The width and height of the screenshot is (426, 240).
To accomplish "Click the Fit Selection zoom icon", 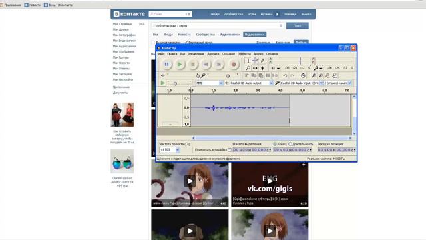I will pos(327,75).
